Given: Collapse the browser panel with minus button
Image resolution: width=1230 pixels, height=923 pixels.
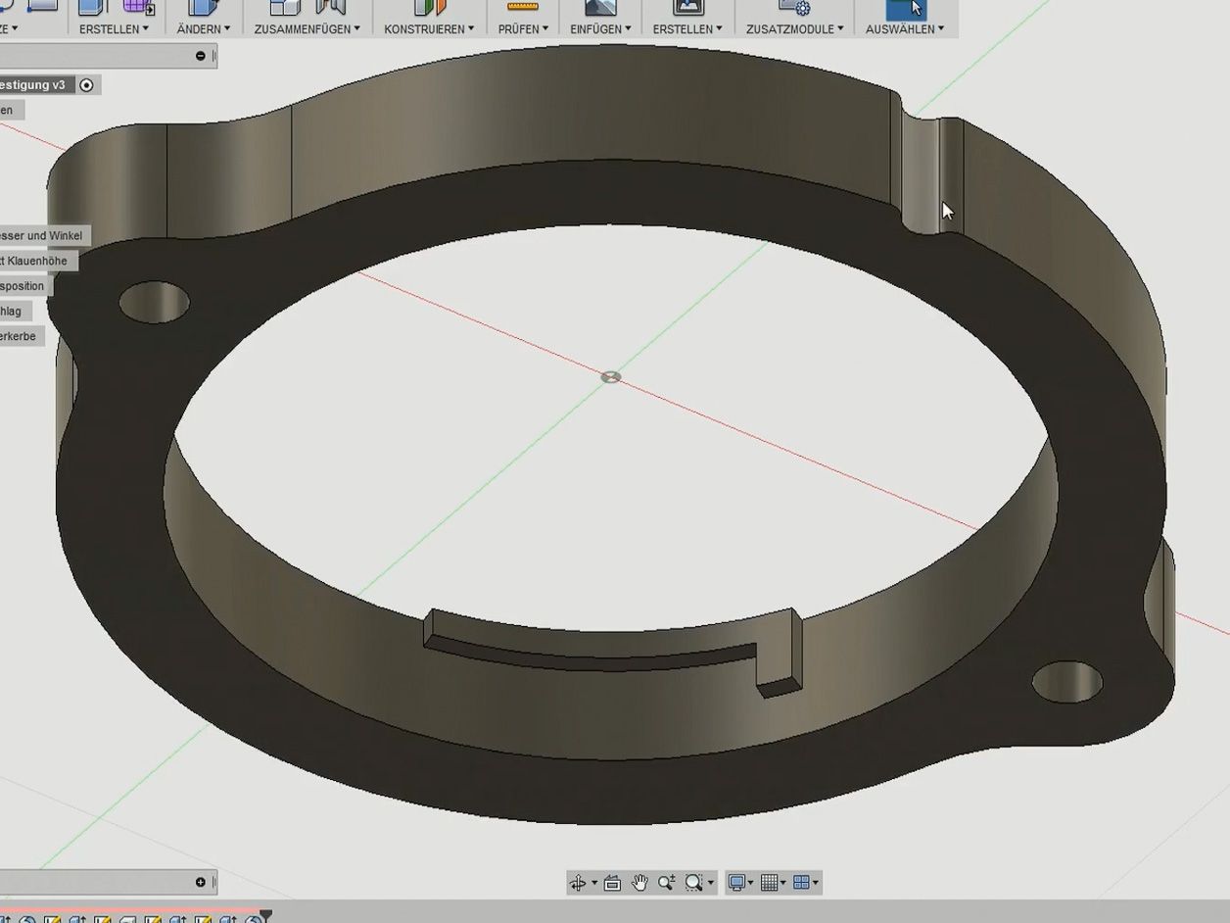Looking at the screenshot, I should [x=201, y=56].
